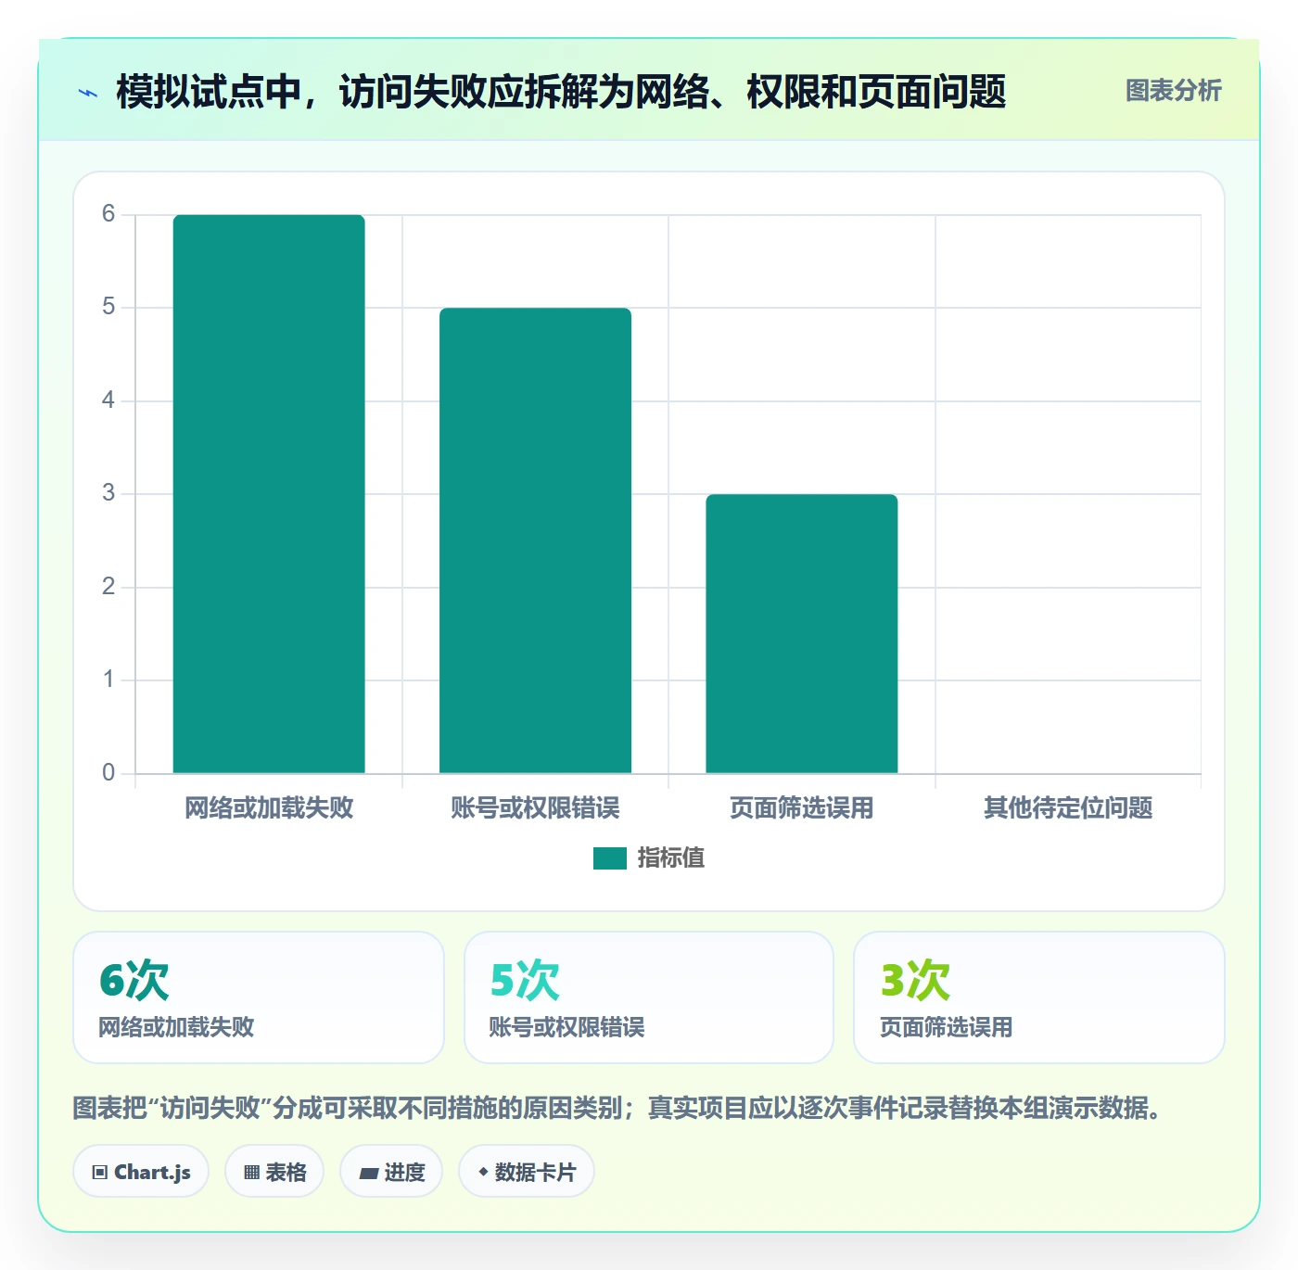
Task: Click the square icon in Chart.js chip
Action: (x=100, y=1173)
